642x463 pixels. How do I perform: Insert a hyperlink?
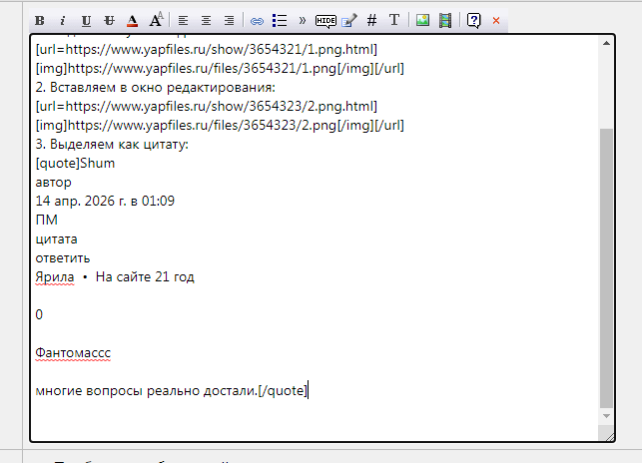tap(257, 20)
